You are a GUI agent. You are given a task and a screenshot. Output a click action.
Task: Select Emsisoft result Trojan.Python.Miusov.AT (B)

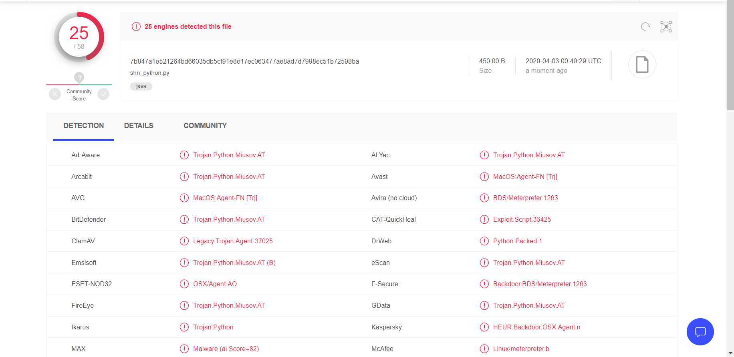point(234,263)
